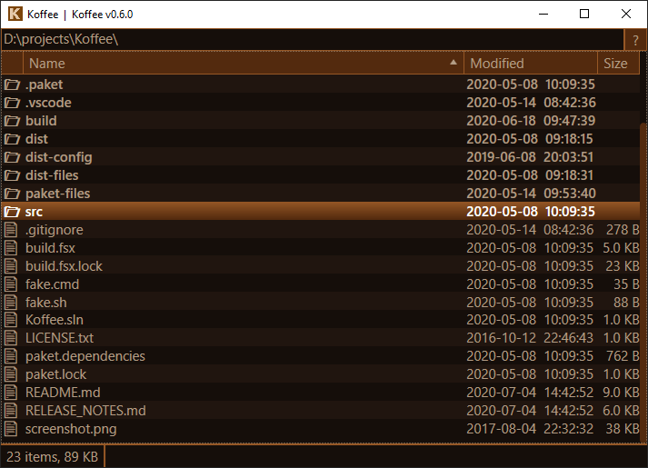This screenshot has width=648, height=468.
Task: Select the .gitignore file name
Action: [55, 230]
